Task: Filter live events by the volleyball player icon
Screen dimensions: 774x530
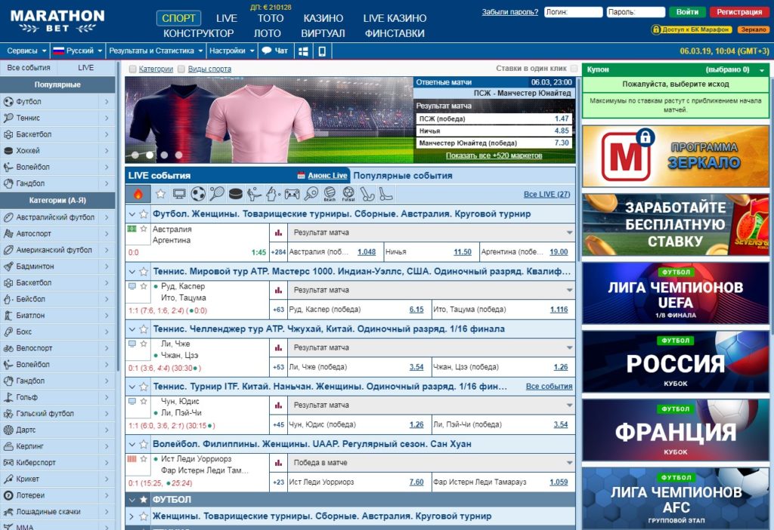Action: [254, 194]
